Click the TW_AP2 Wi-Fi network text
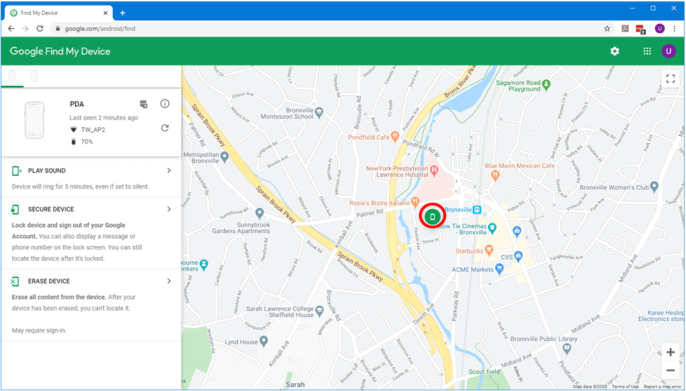Image resolution: width=686 pixels, height=391 pixels. pos(93,130)
